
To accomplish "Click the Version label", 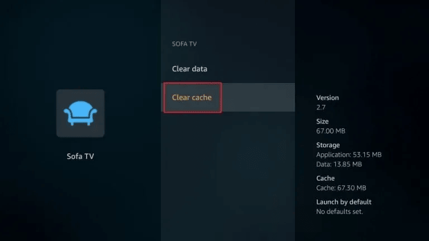I will 327,98.
